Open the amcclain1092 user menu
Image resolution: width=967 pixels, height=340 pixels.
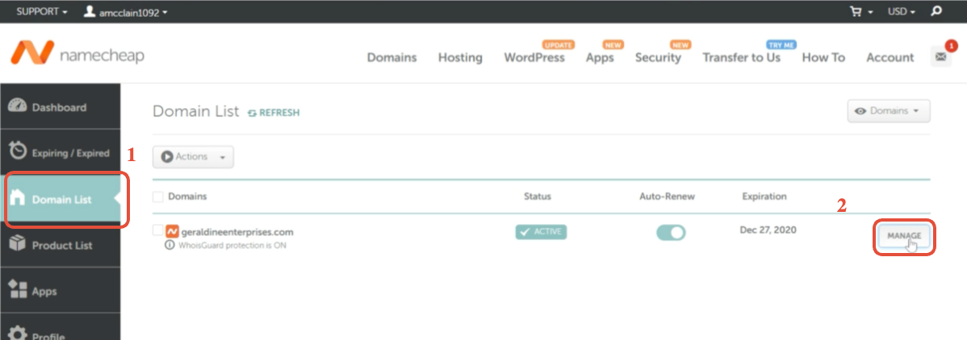tap(126, 12)
